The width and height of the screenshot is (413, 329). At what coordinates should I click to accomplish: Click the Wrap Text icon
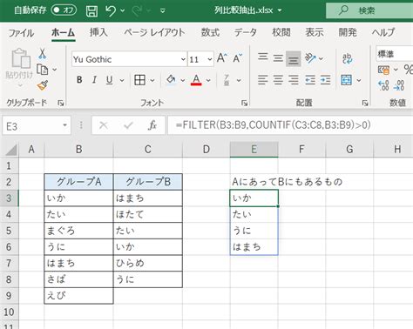[x=348, y=58]
